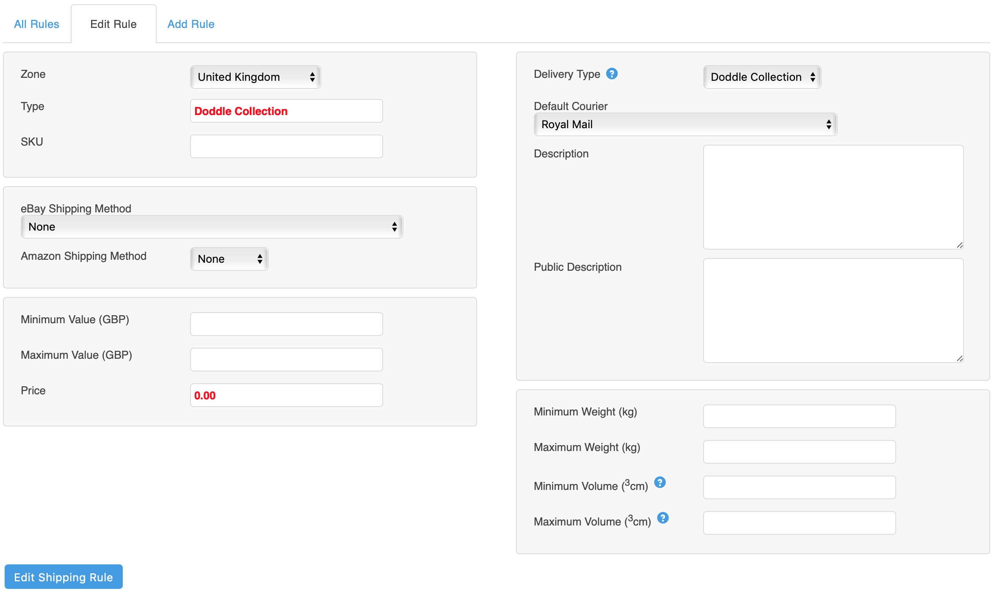994x594 pixels.
Task: Open the eBay Shipping Method dropdown
Action: [212, 227]
